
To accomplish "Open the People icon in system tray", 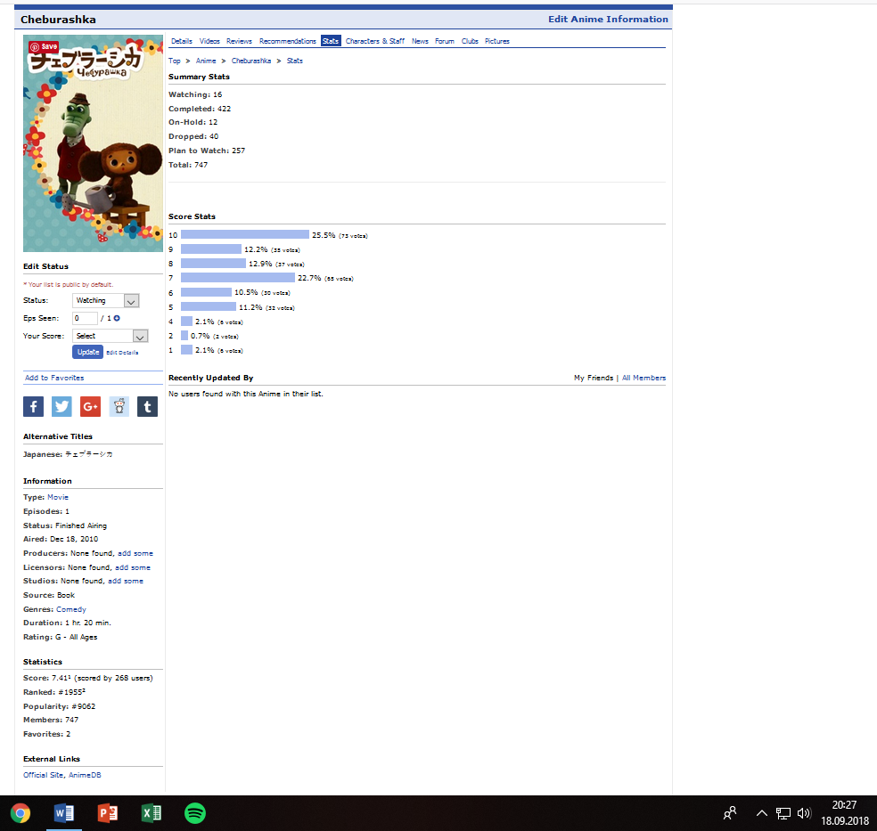I will pos(730,813).
